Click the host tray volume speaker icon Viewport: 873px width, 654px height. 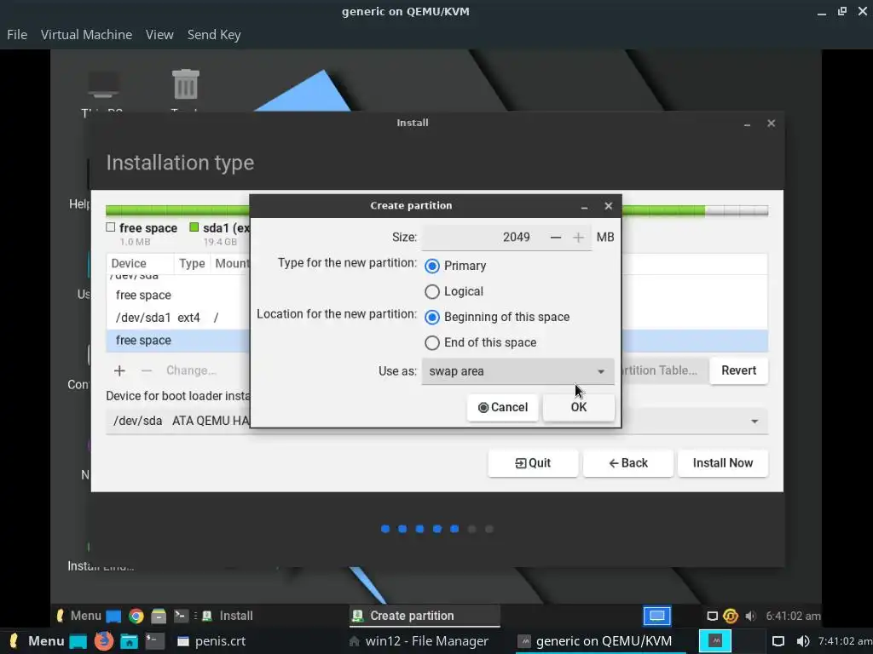pyautogui.click(x=803, y=641)
